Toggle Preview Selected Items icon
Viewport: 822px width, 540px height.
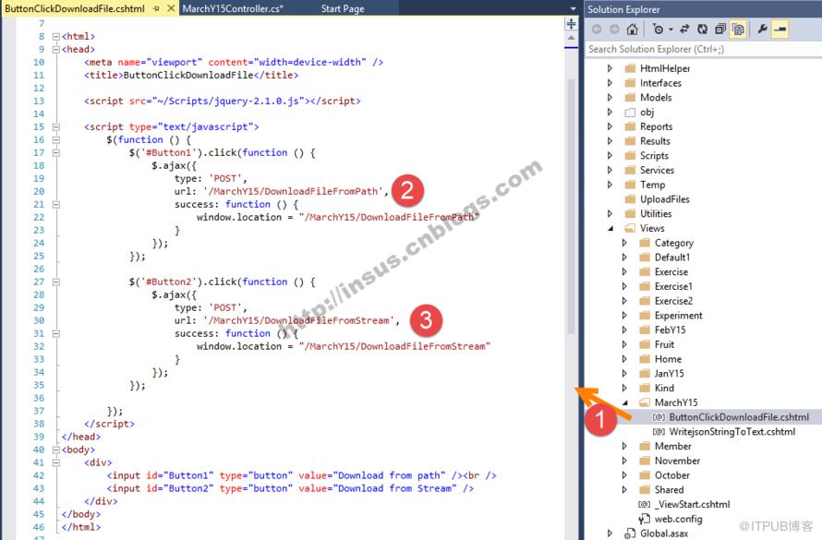[780, 30]
